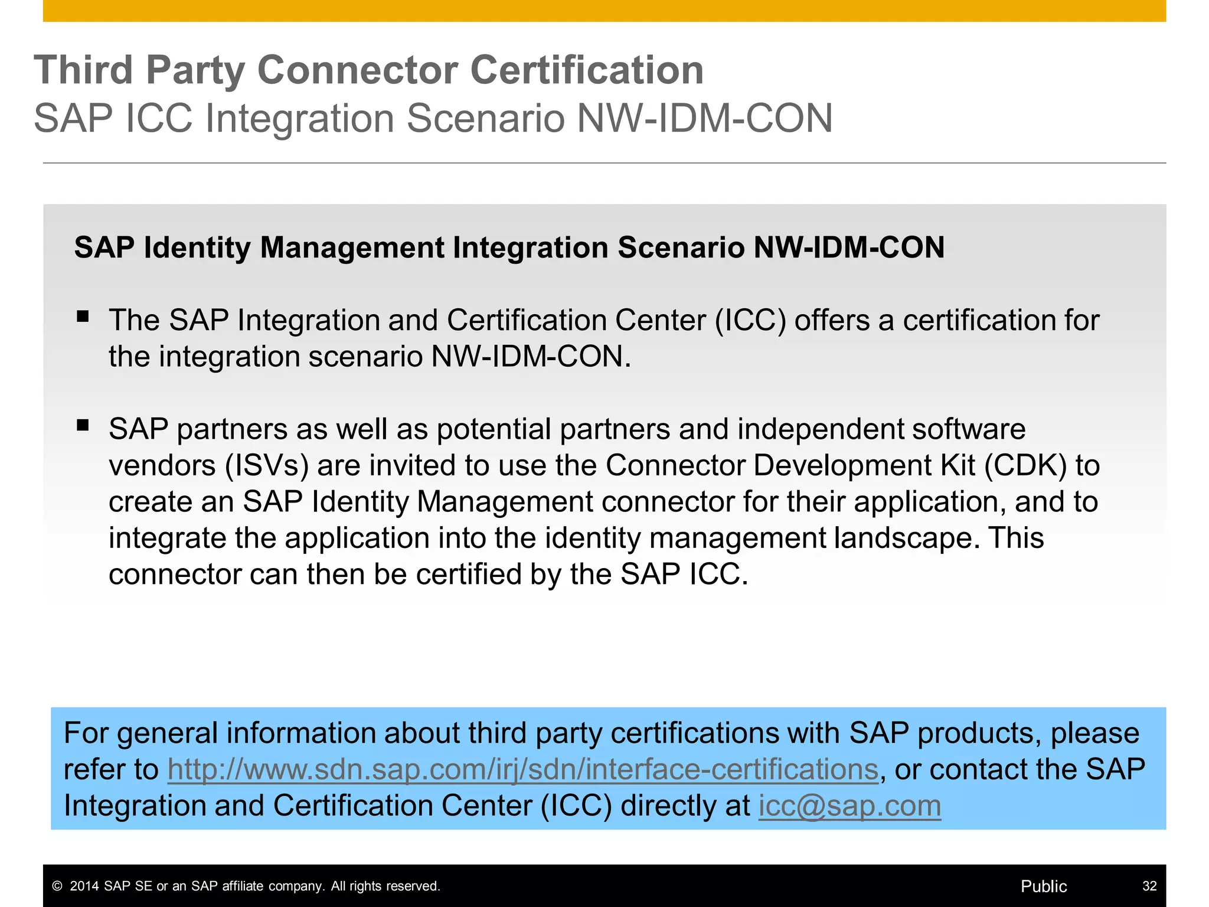Click the copyright symbol in the footer
Viewport: 1209px width, 907px height.
pyautogui.click(x=57, y=886)
